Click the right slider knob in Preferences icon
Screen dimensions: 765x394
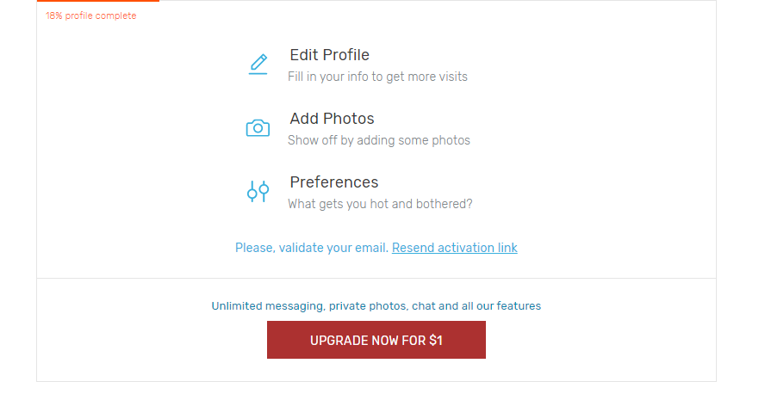[x=264, y=189]
